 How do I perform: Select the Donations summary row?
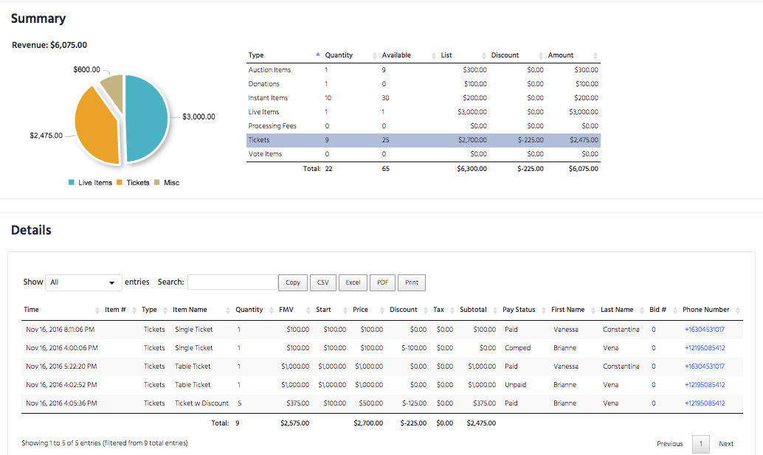[424, 84]
